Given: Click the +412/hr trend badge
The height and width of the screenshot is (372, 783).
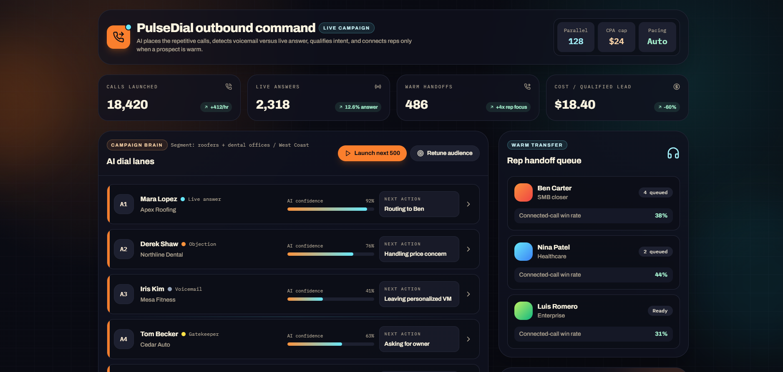Looking at the screenshot, I should pos(216,107).
